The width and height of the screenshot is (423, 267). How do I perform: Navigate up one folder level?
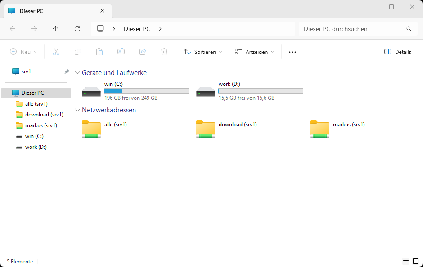[55, 29]
